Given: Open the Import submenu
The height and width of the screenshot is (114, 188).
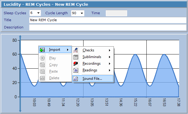Looking at the screenshot, I should (x=55, y=50).
